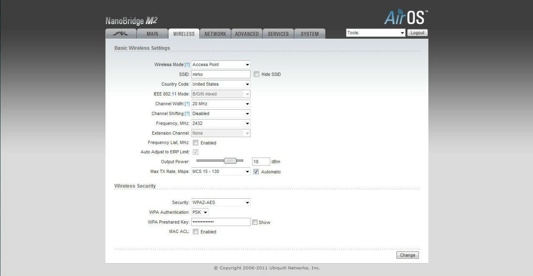Click the Change button
The height and width of the screenshot is (276, 533).
408,255
